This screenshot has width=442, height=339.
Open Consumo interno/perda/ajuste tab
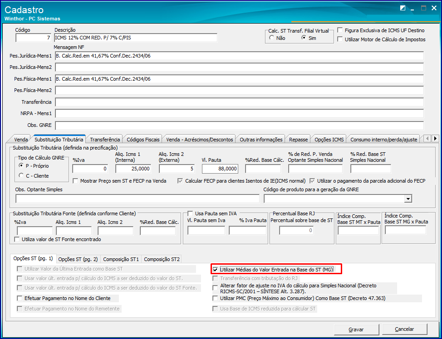pos(383,140)
